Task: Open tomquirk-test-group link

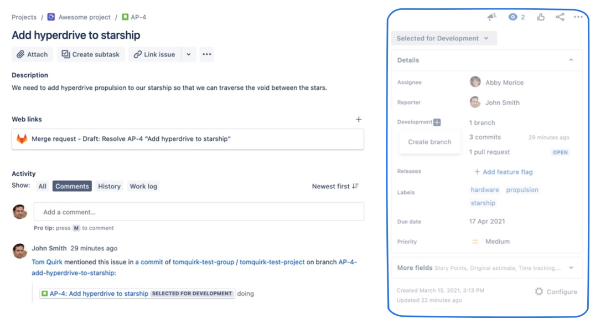Action: click(203, 262)
